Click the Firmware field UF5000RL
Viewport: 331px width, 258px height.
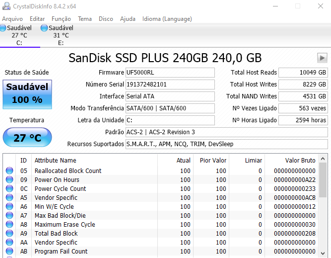170,73
